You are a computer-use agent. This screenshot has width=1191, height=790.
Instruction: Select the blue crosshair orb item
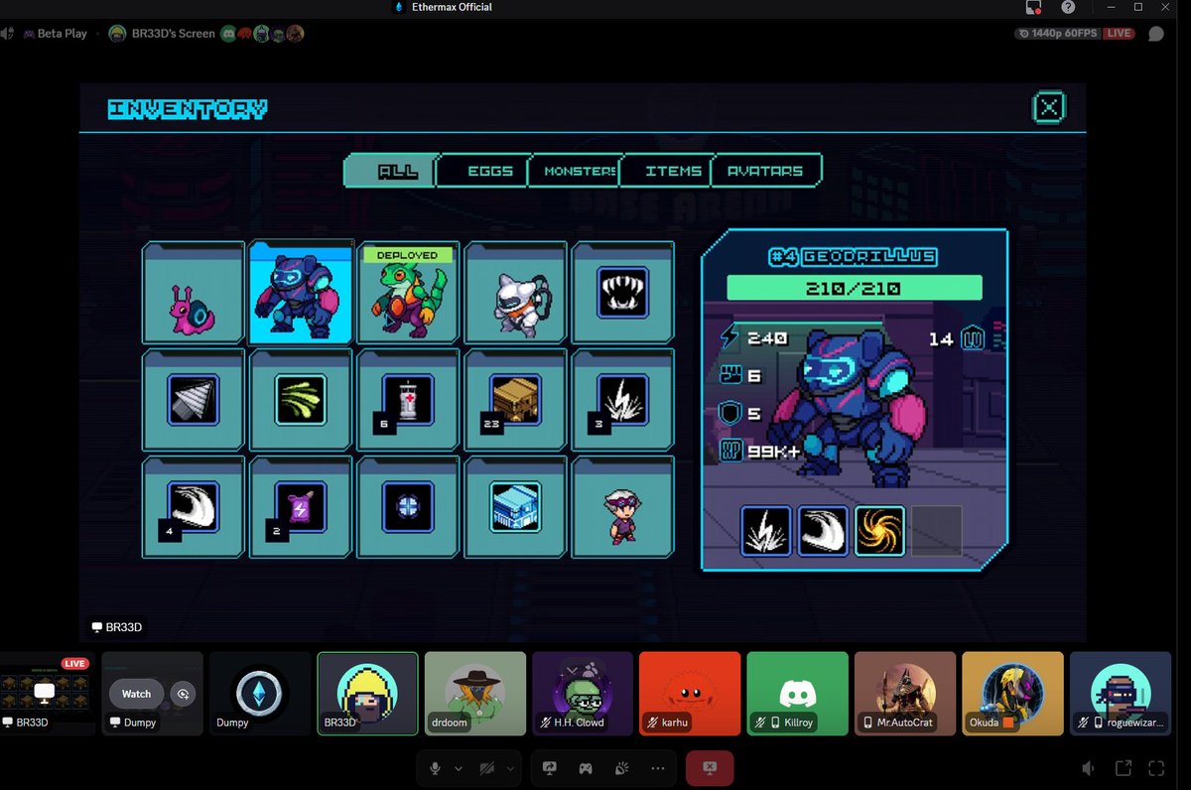408,507
